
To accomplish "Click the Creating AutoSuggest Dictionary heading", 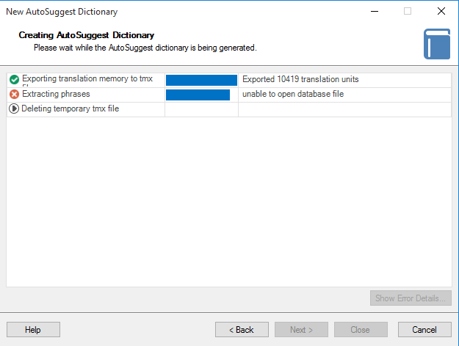I will [87, 35].
